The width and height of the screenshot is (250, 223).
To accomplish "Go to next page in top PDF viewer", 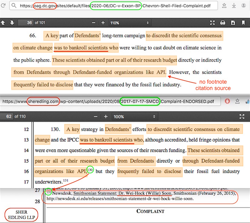I will 12,23.
